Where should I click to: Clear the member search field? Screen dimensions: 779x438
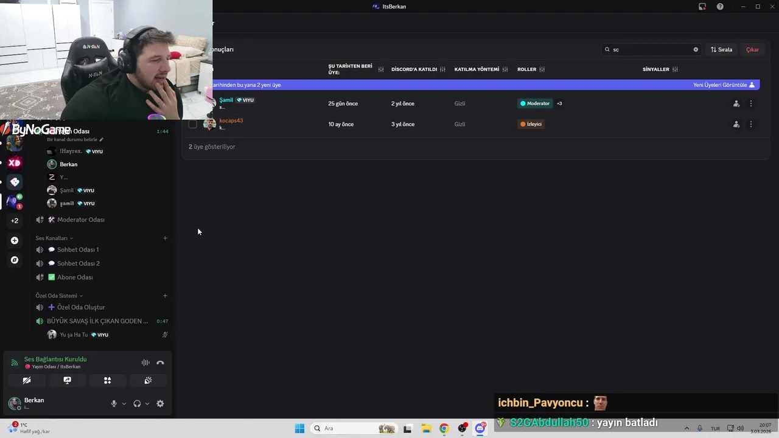point(696,49)
